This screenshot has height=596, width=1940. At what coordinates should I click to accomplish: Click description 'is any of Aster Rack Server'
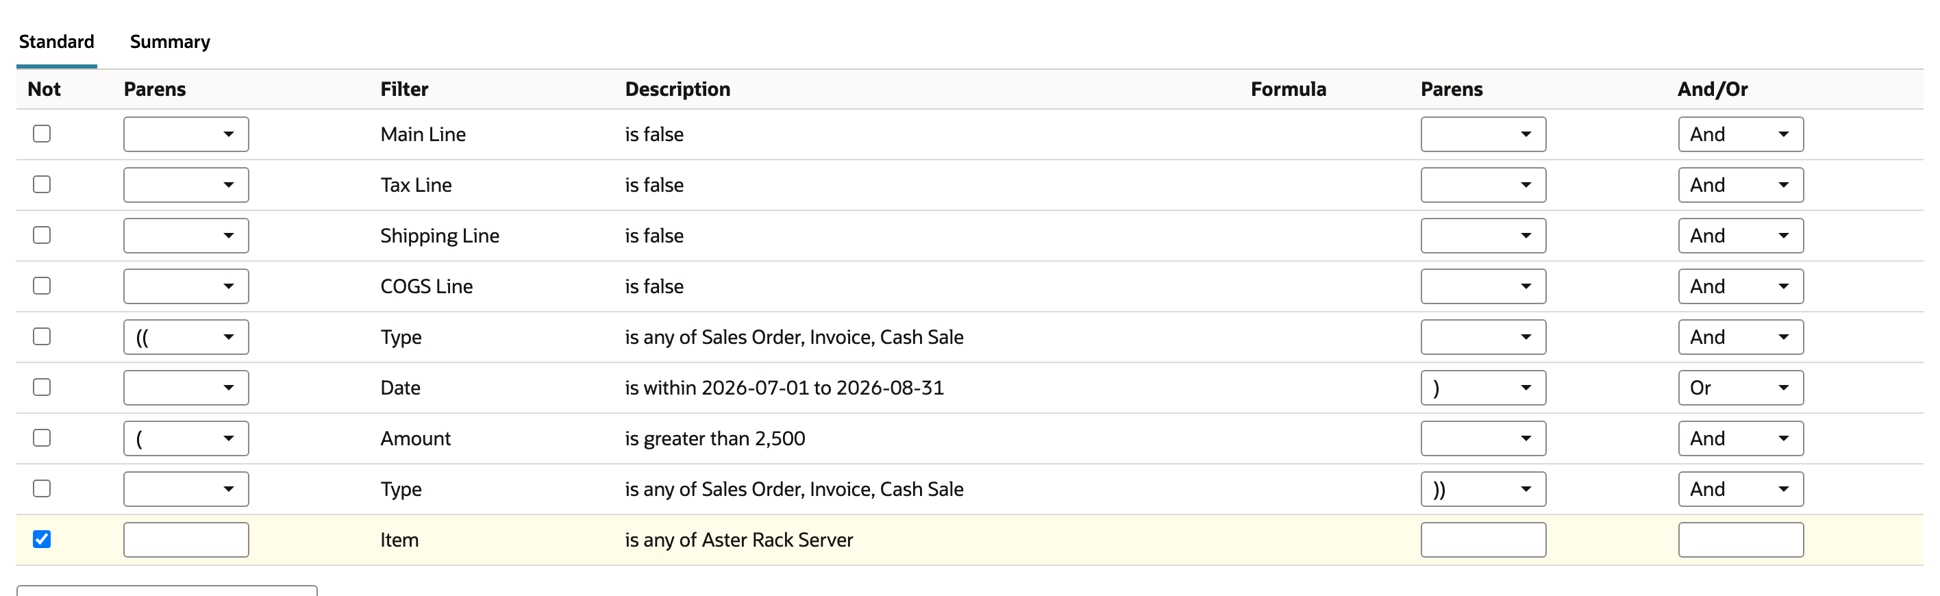[738, 540]
